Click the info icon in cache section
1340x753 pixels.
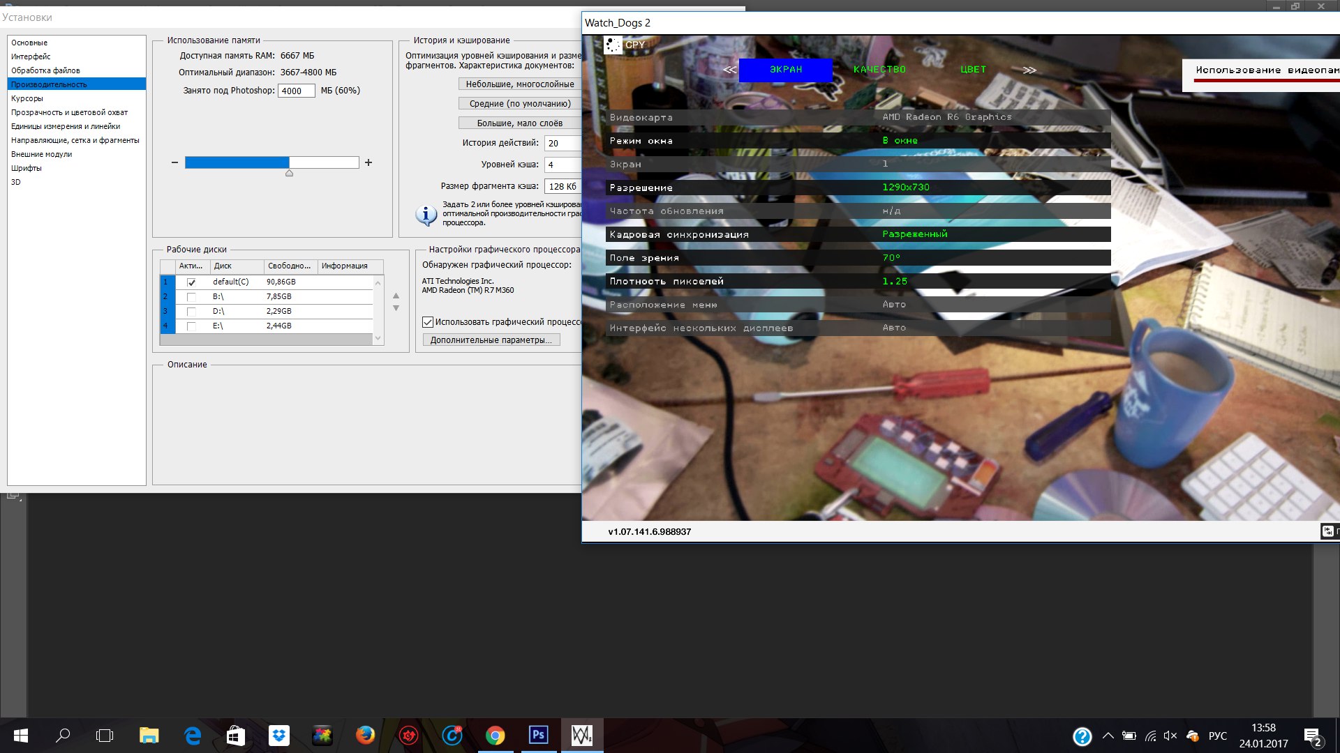coord(426,215)
